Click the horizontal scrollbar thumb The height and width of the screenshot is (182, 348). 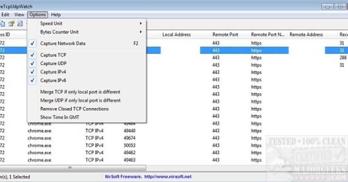coord(72,168)
